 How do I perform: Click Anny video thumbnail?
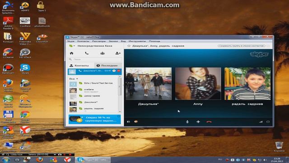click(x=198, y=84)
